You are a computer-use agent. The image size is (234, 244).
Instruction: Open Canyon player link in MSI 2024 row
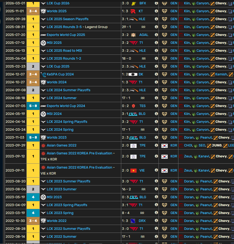click(203, 114)
